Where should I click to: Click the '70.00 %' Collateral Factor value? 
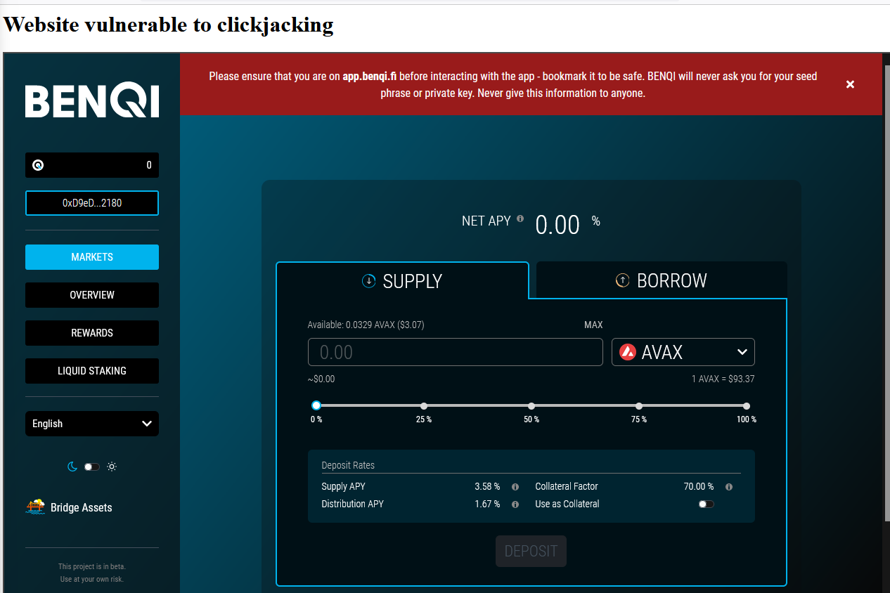(699, 487)
